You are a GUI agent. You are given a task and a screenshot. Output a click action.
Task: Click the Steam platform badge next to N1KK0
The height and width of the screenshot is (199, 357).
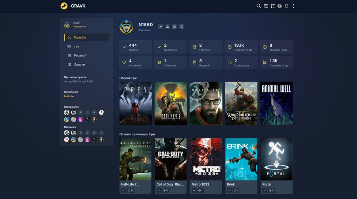click(161, 27)
